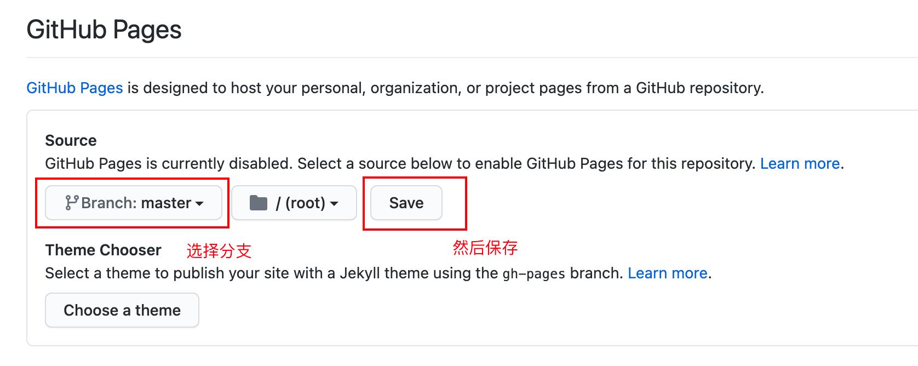Click the gh-pages code text
This screenshot has width=918, height=366.
point(533,273)
